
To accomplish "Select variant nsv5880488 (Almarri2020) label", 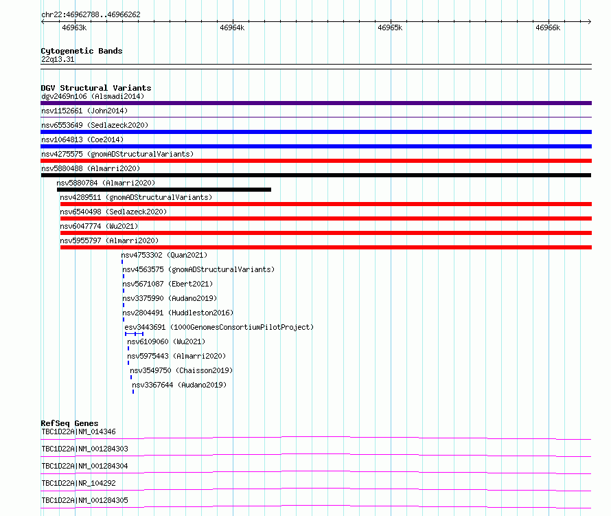I will [91, 168].
